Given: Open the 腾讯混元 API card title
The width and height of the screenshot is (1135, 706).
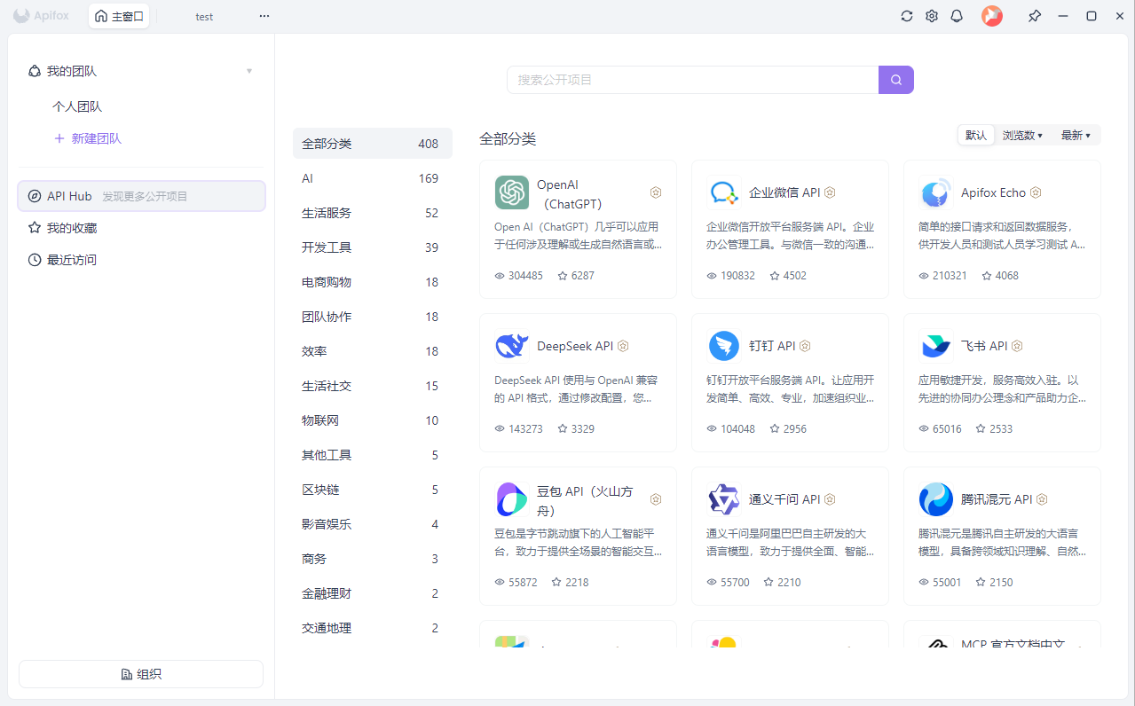Looking at the screenshot, I should click(x=997, y=499).
